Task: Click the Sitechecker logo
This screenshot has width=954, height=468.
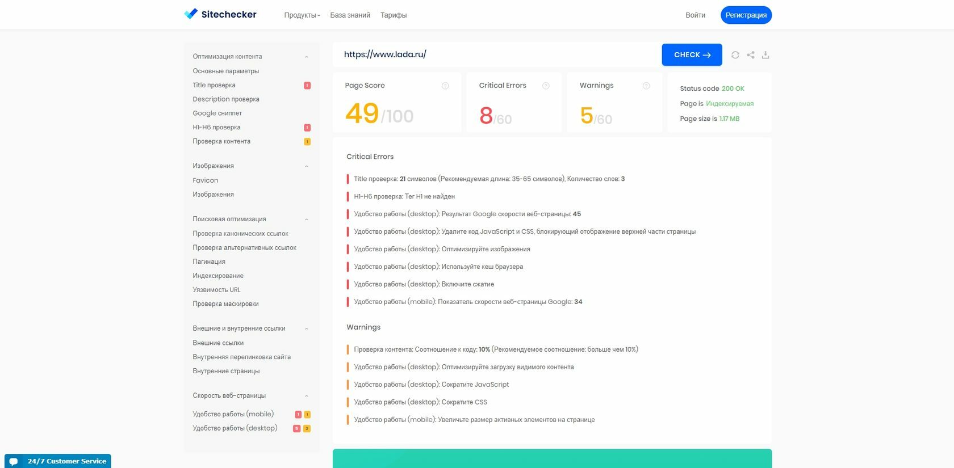Action: tap(220, 14)
